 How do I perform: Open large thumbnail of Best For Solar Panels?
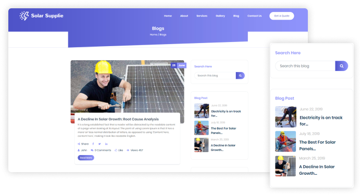point(285,142)
